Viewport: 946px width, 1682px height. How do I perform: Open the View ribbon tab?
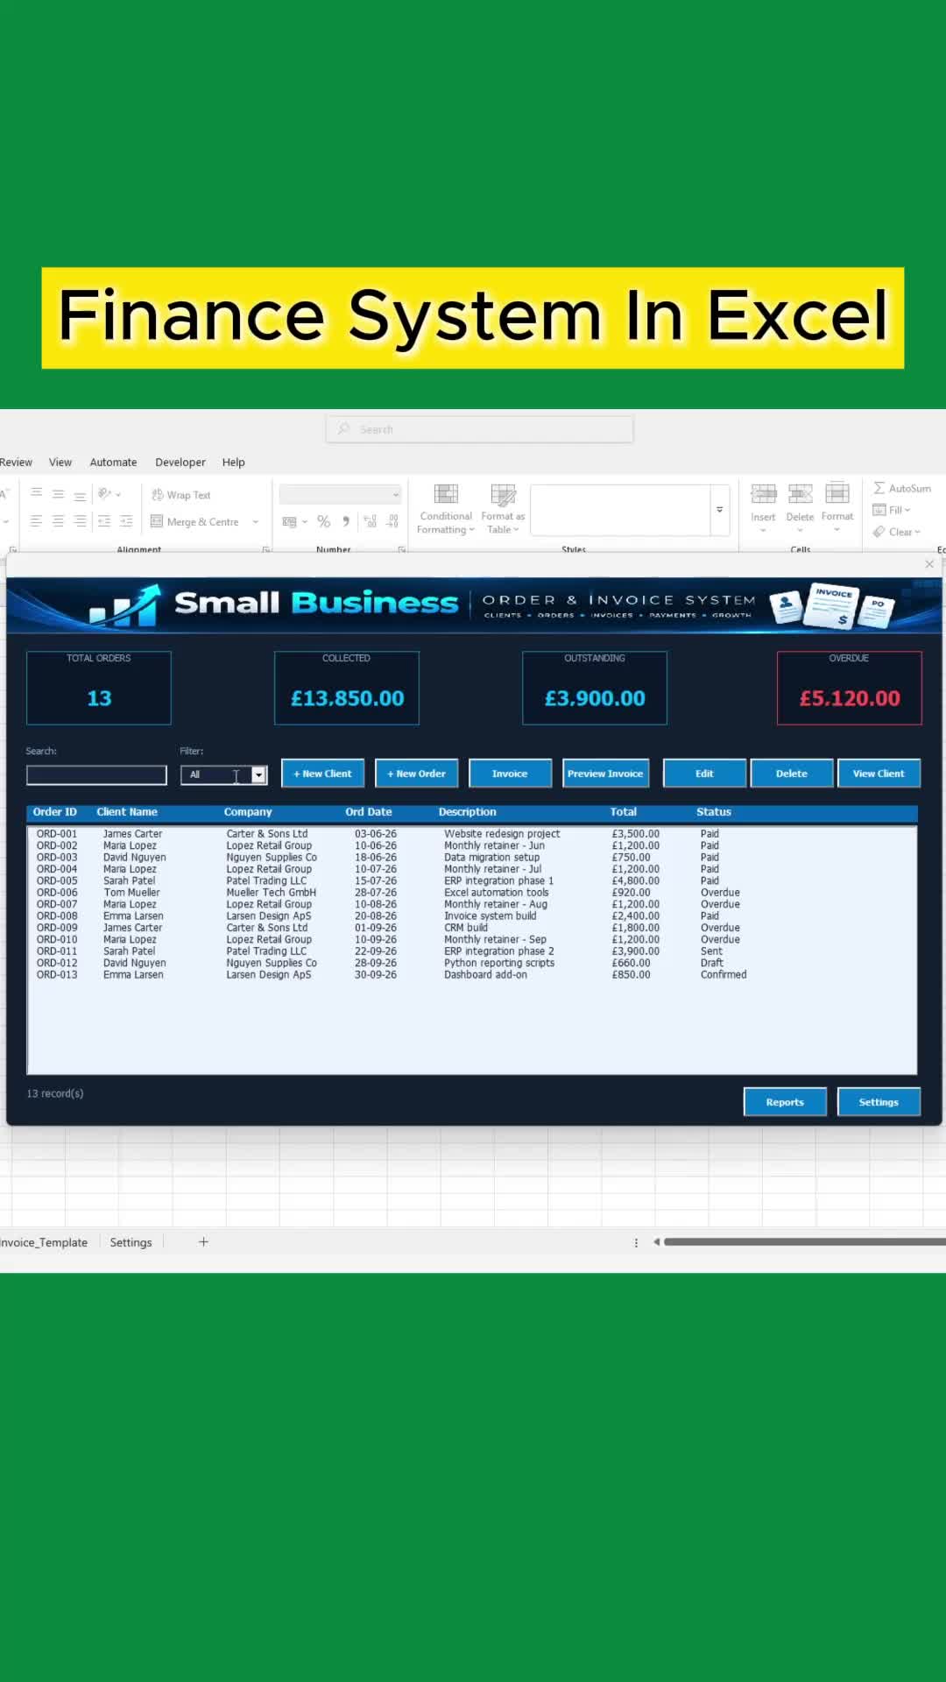pyautogui.click(x=60, y=463)
